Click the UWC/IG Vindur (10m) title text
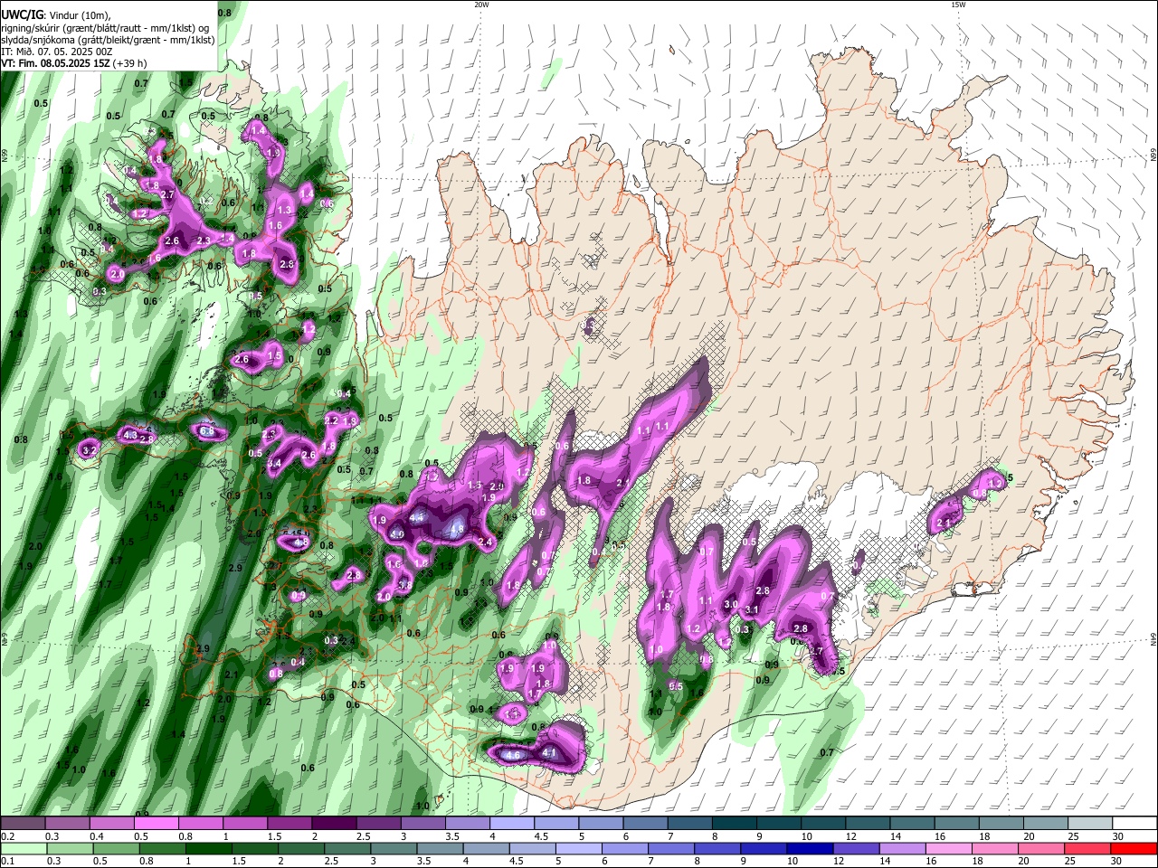 [55, 14]
